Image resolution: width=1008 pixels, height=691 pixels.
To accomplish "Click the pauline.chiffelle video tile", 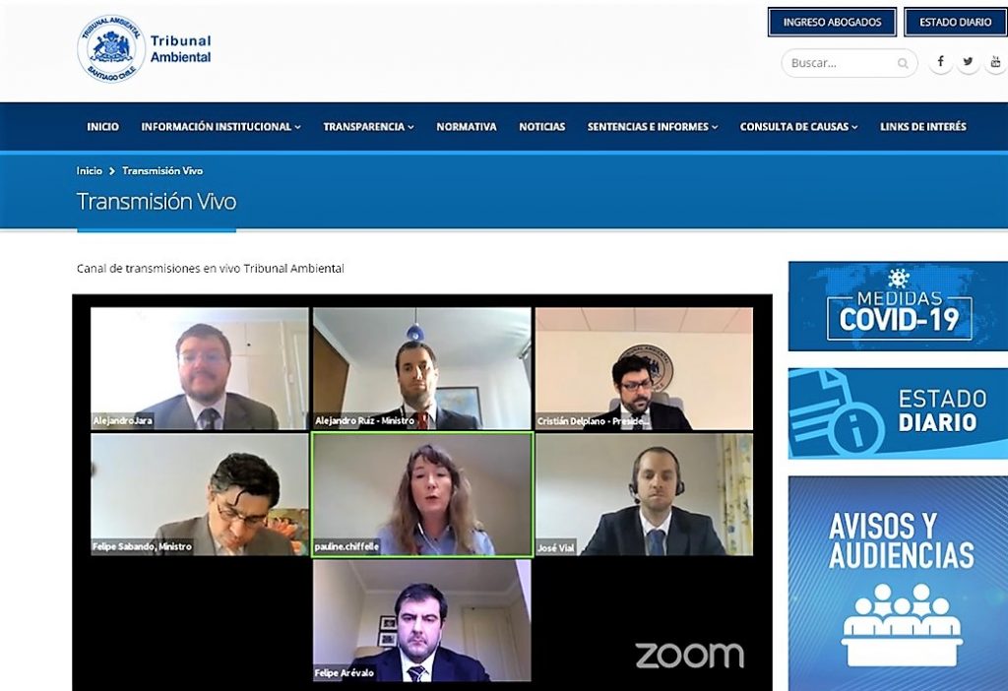I will pyautogui.click(x=422, y=495).
